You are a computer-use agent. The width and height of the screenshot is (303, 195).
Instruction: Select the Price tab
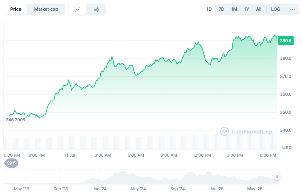coord(16,9)
